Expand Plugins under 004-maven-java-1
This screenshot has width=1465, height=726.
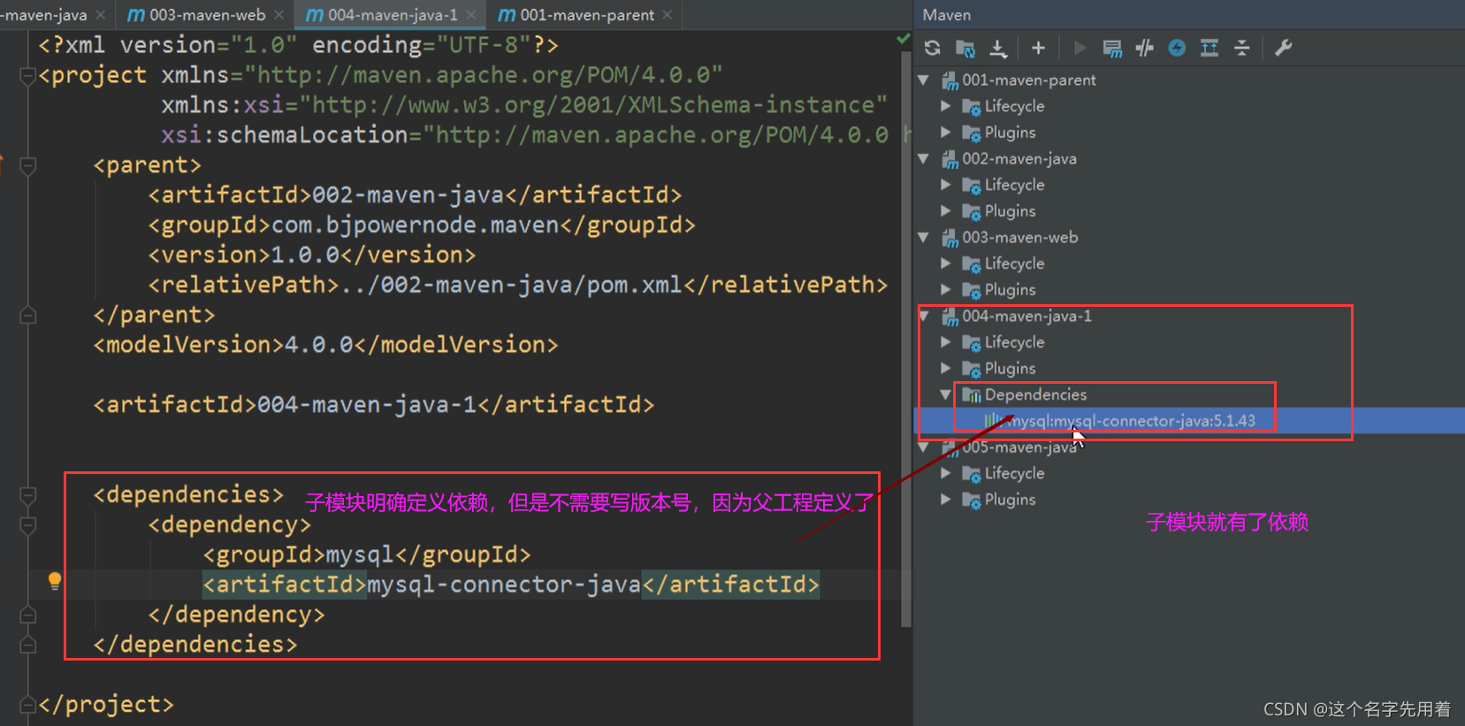coord(946,369)
